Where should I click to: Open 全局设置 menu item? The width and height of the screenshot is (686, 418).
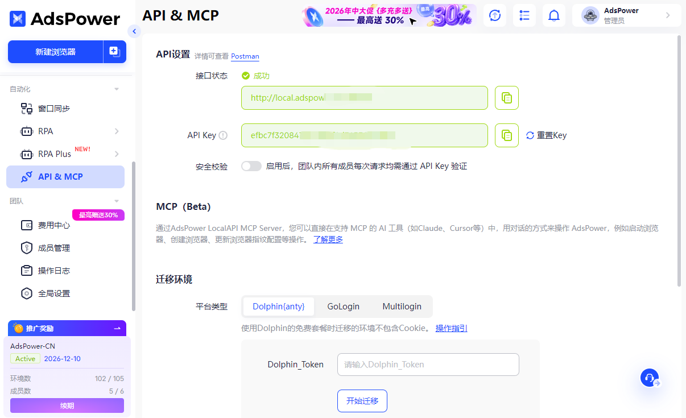[65, 293]
